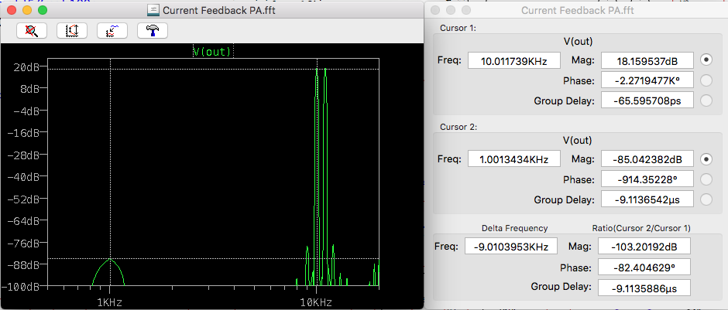Click the -4dB y-axis label
The image size is (728, 310).
pos(26,111)
